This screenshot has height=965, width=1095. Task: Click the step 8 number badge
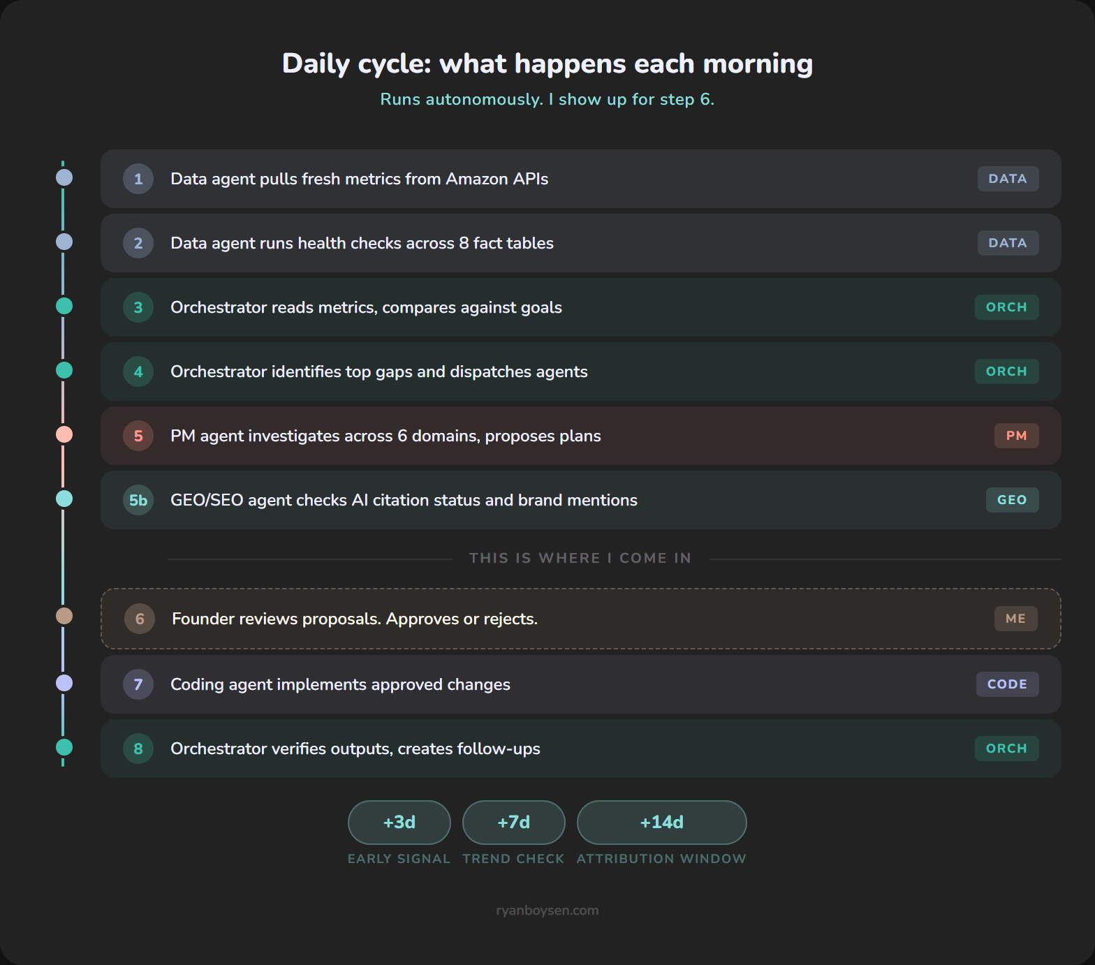click(138, 749)
